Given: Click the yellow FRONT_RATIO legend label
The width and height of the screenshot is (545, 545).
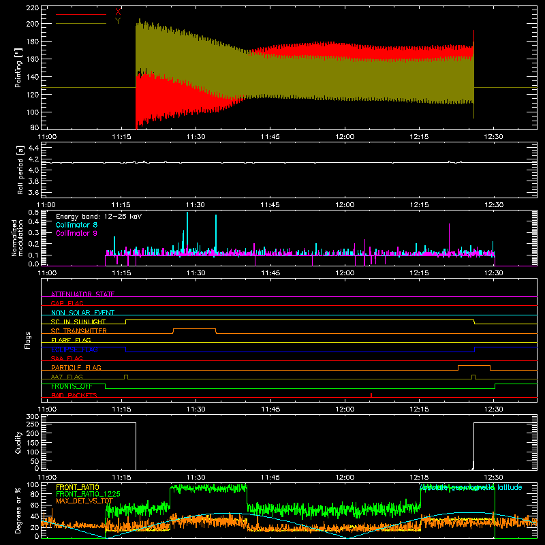Looking at the screenshot, I should 78,487.
